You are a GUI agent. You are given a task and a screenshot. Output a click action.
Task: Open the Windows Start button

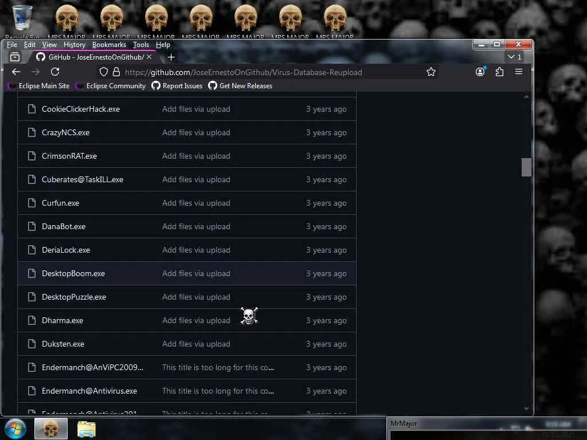15,429
